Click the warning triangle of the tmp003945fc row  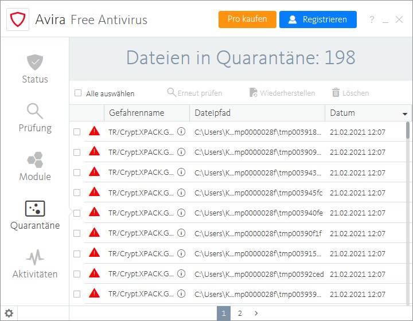pos(94,192)
